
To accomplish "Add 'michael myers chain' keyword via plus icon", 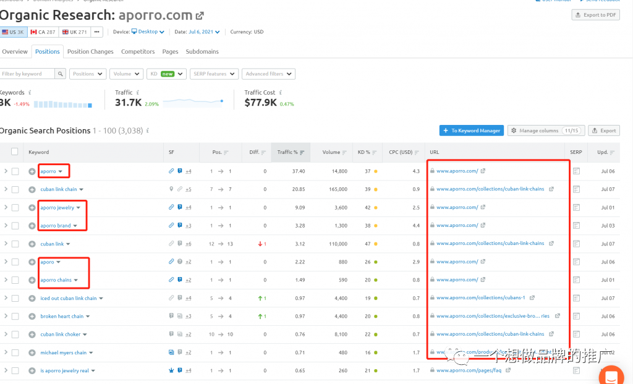I will pos(32,353).
